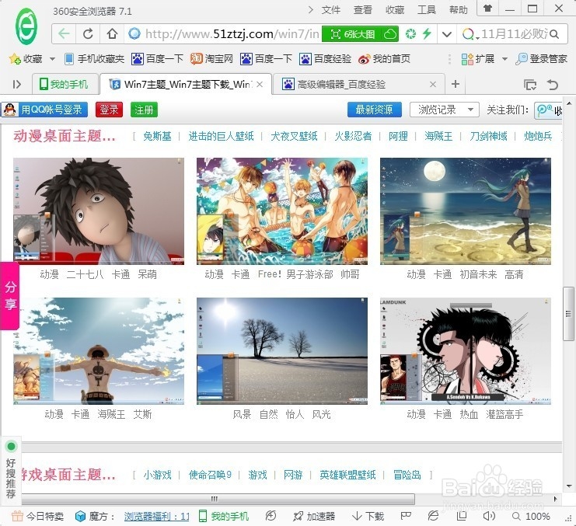This screenshot has height=526, width=576.
Task: Click 登录管家 login manager
Action: coord(542,59)
